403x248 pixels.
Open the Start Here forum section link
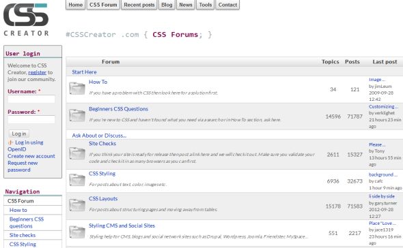pyautogui.click(x=84, y=72)
